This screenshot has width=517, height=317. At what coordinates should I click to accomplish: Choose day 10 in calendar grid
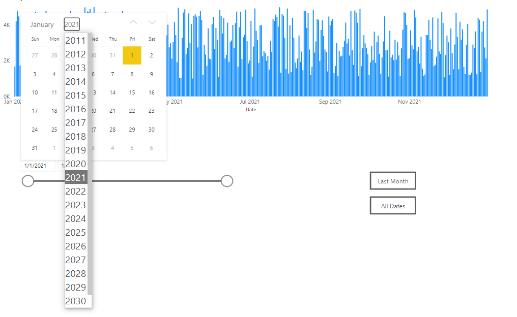(x=35, y=92)
